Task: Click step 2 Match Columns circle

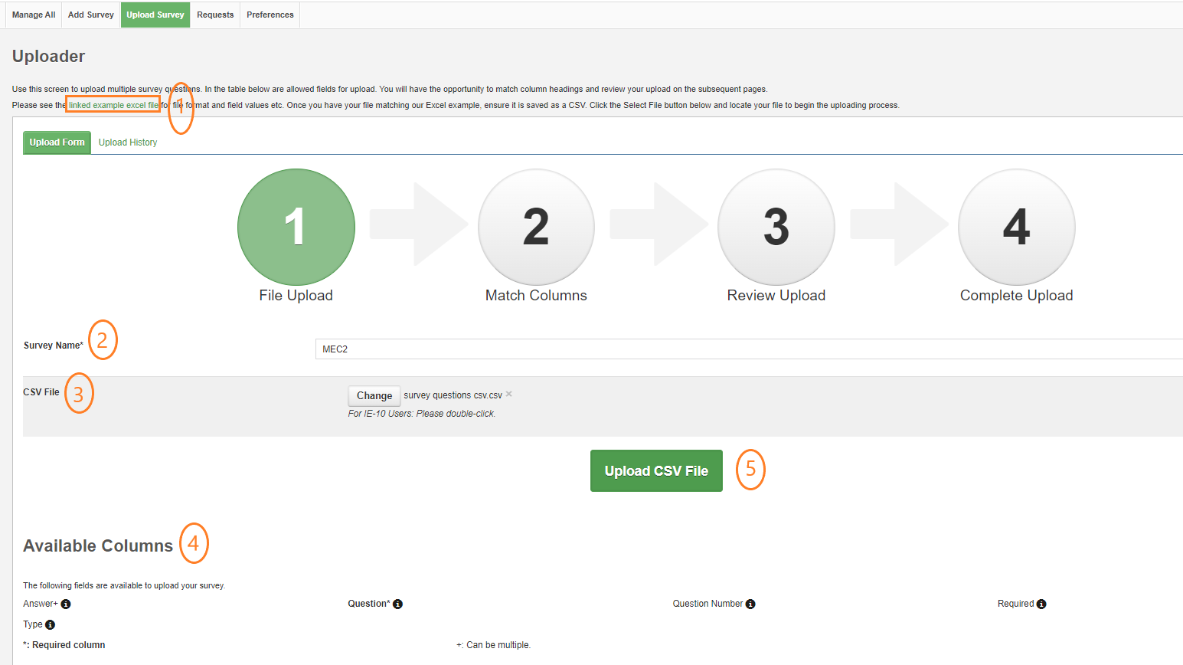Action: (x=536, y=227)
